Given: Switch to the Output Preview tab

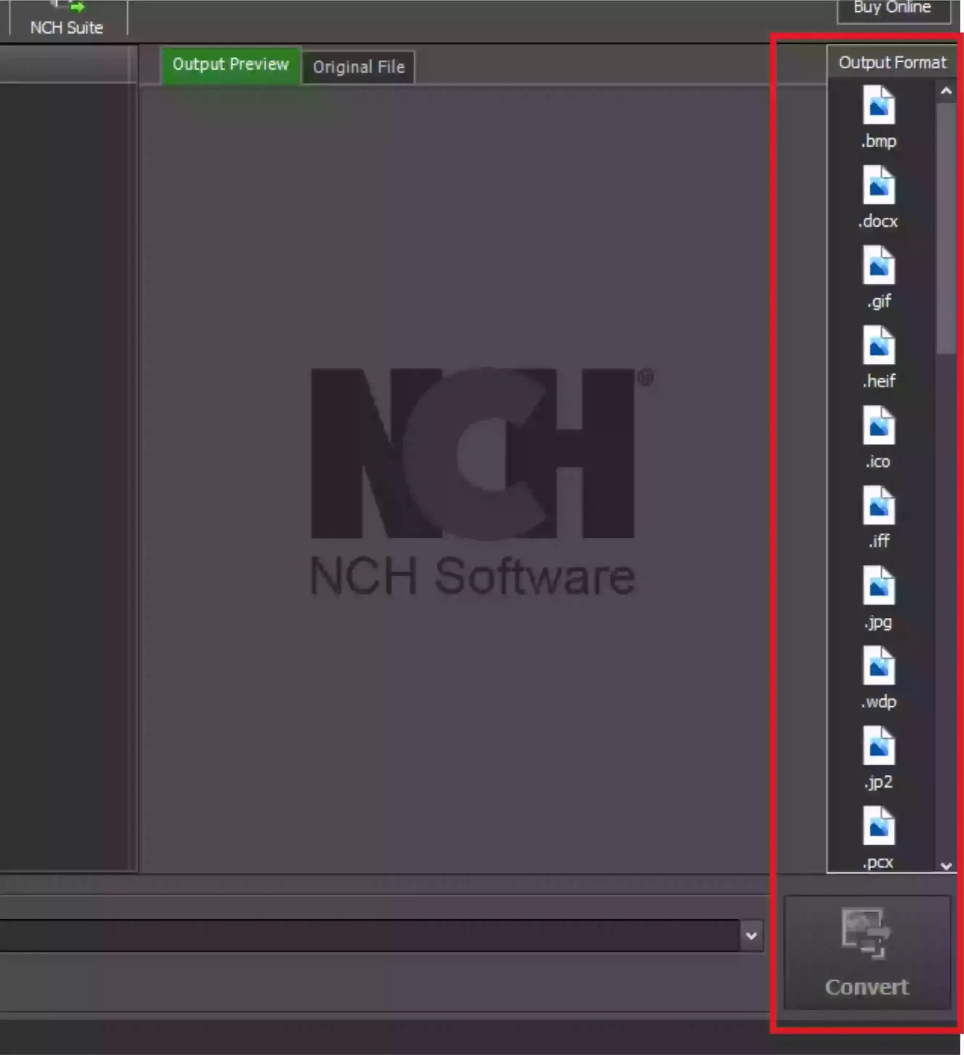Looking at the screenshot, I should (231, 65).
